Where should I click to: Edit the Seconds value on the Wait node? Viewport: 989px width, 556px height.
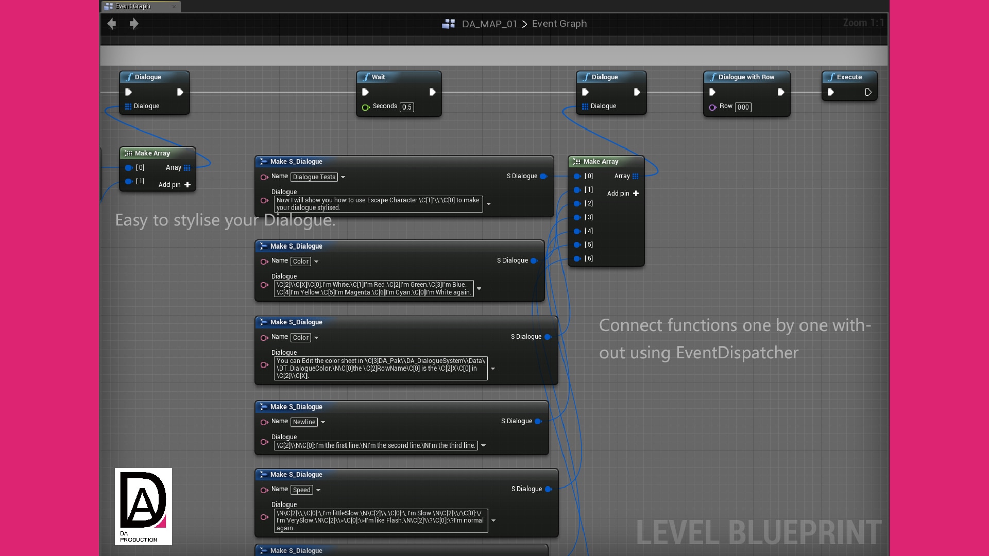pos(406,107)
